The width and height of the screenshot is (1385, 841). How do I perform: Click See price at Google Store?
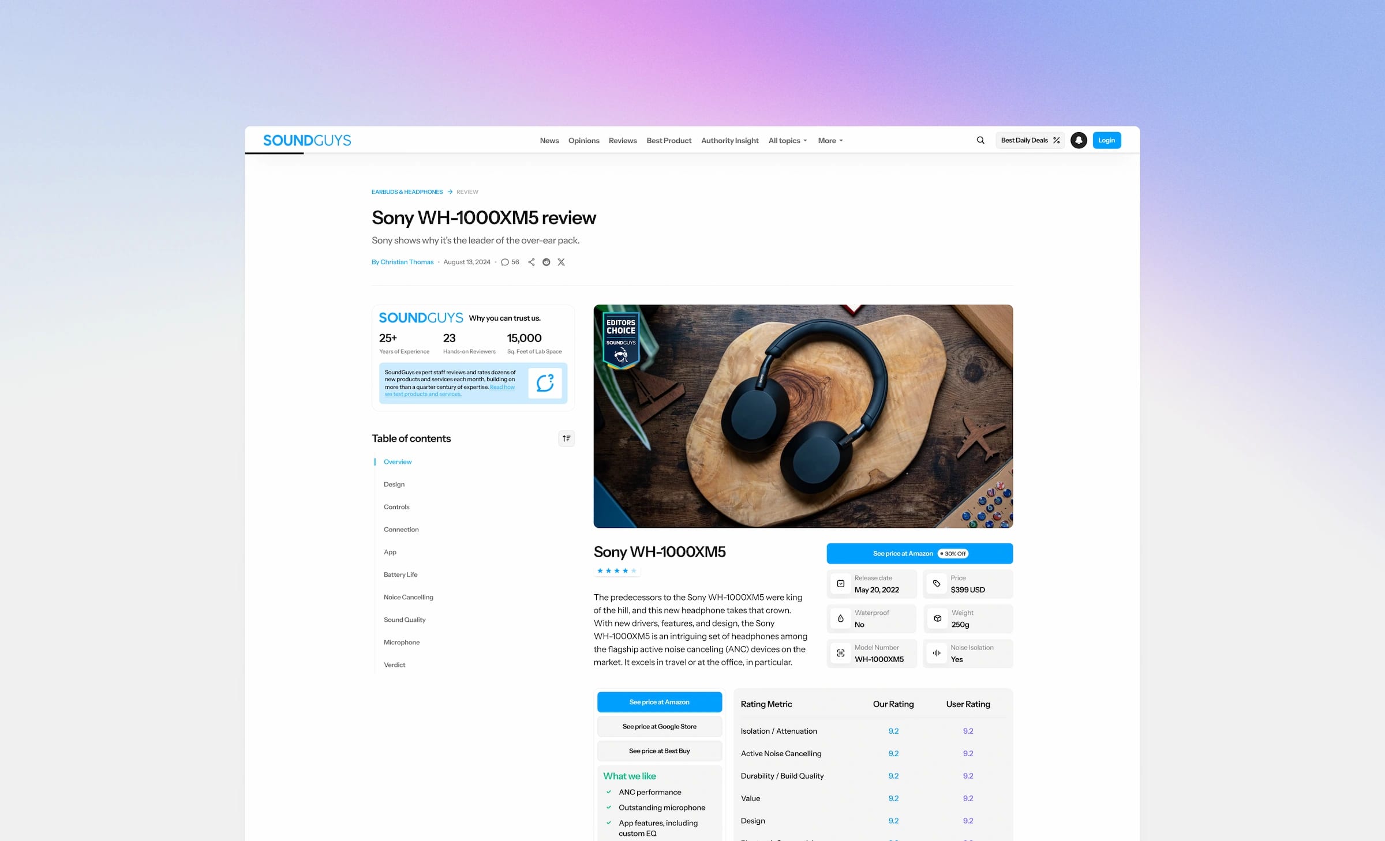coord(660,727)
